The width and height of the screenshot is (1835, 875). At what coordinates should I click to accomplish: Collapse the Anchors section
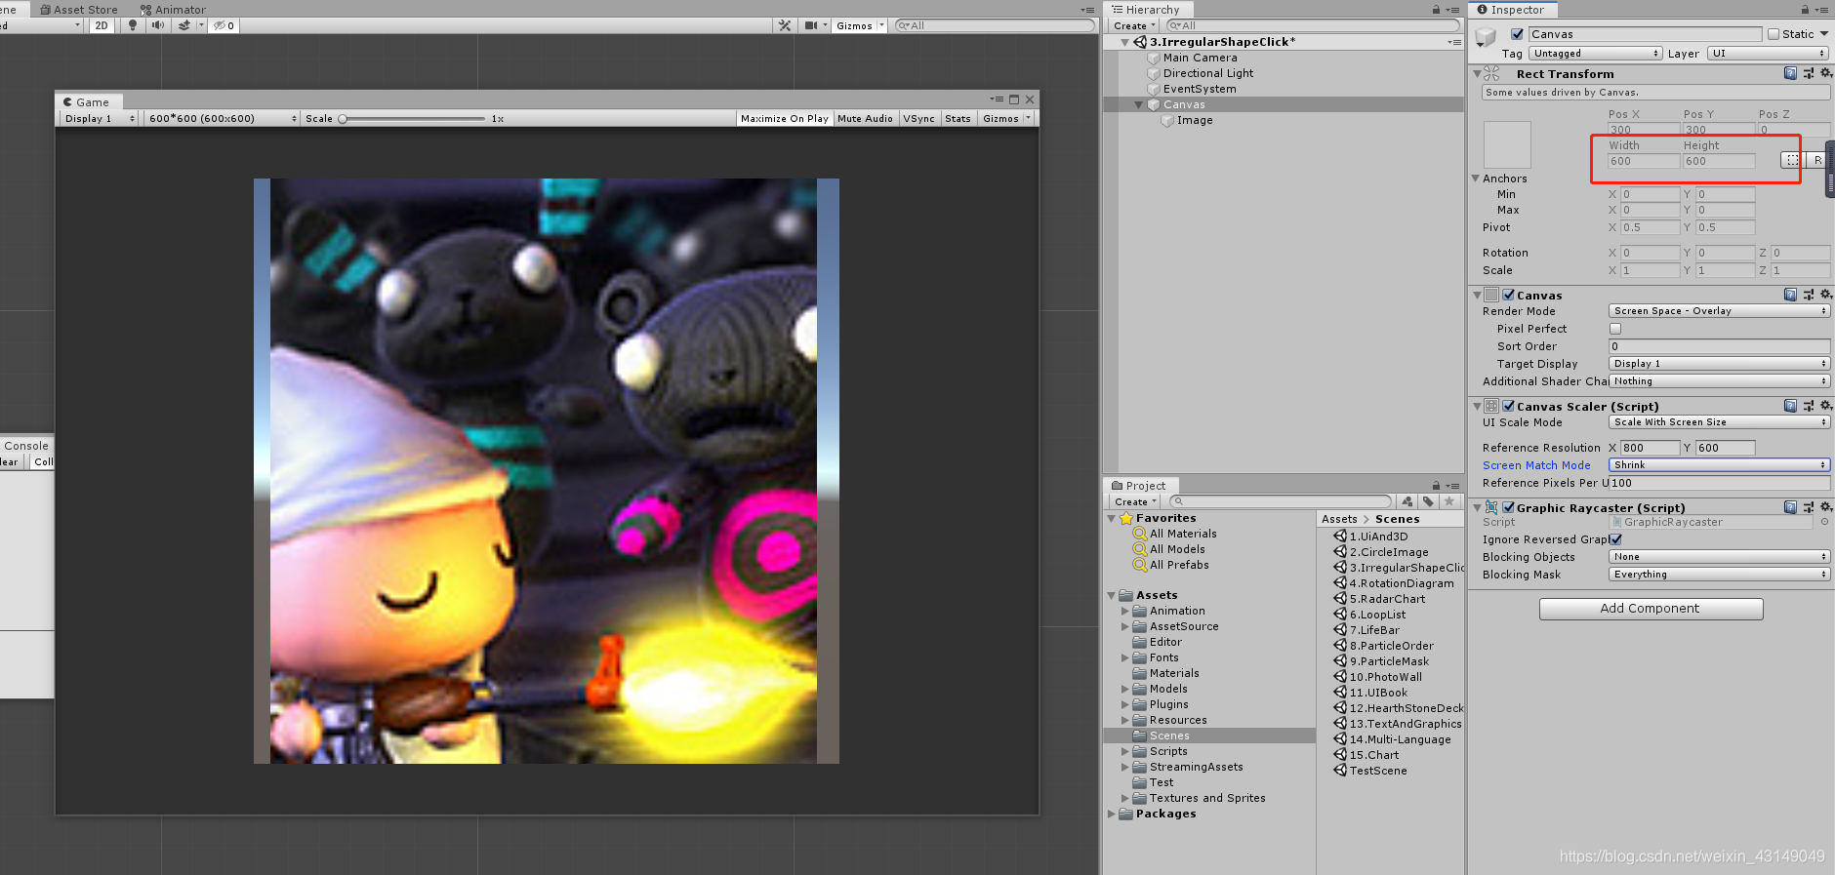pyautogui.click(x=1476, y=179)
